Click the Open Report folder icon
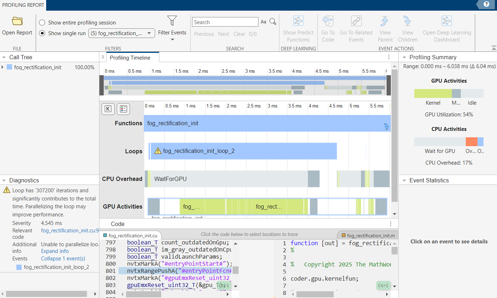Screen dimensions: 497x298 [x=17, y=21]
